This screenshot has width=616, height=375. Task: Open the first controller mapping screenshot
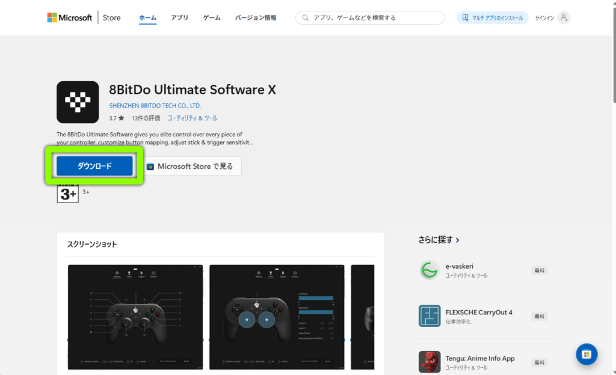135,317
